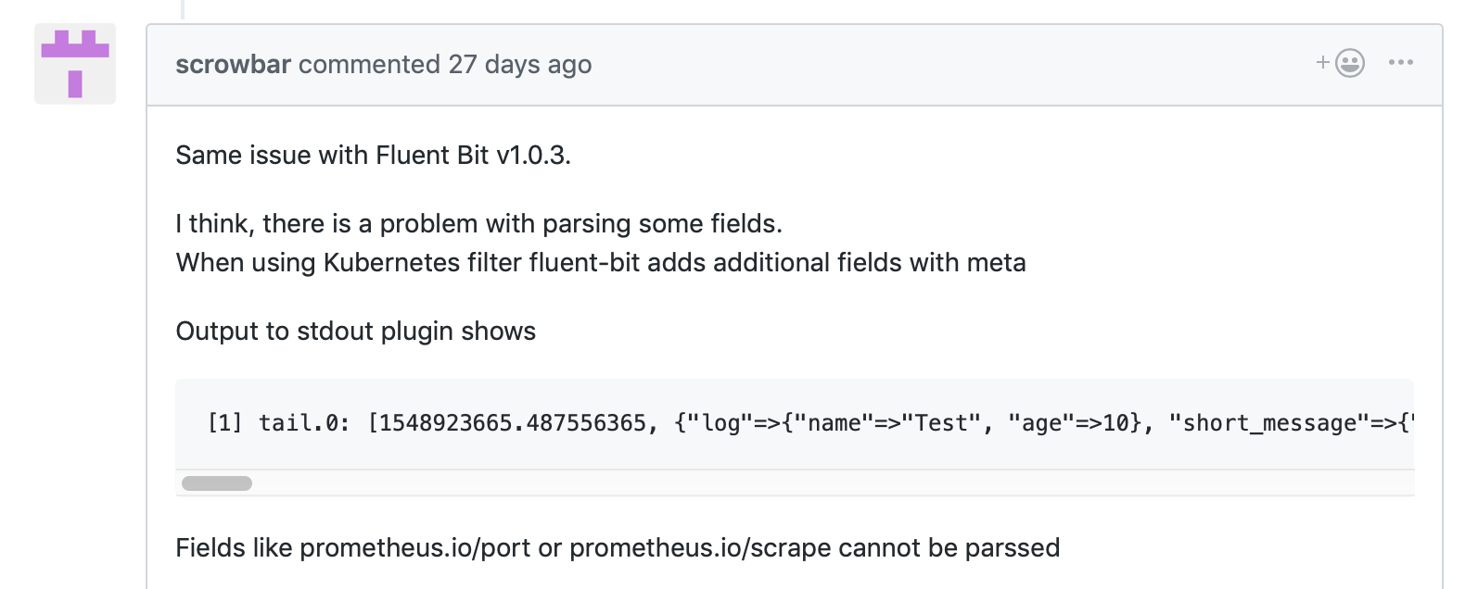Click the word "commented" in the header
Image resolution: width=1478 pixels, height=589 pixels.
[369, 65]
